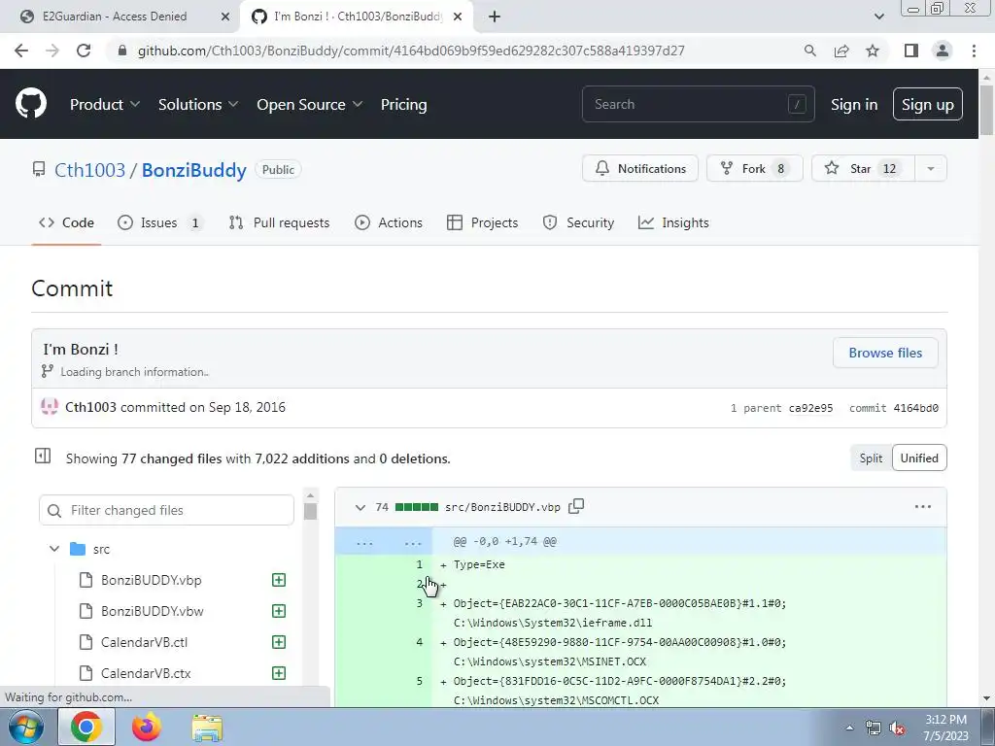Select the Issues tab

(x=160, y=222)
